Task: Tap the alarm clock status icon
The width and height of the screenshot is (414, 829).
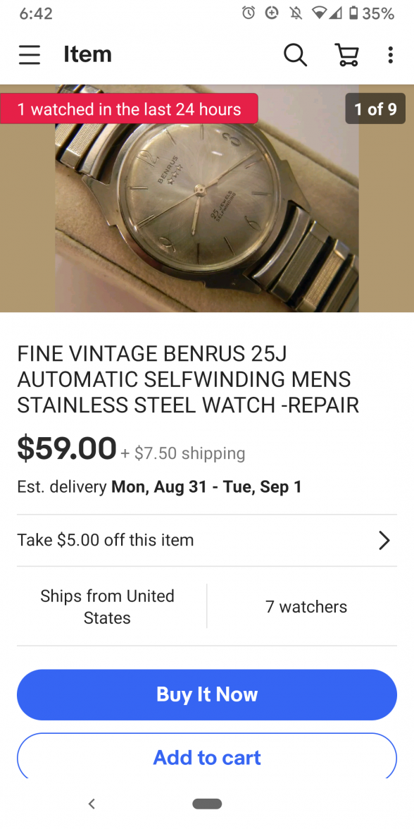Action: 249,13
